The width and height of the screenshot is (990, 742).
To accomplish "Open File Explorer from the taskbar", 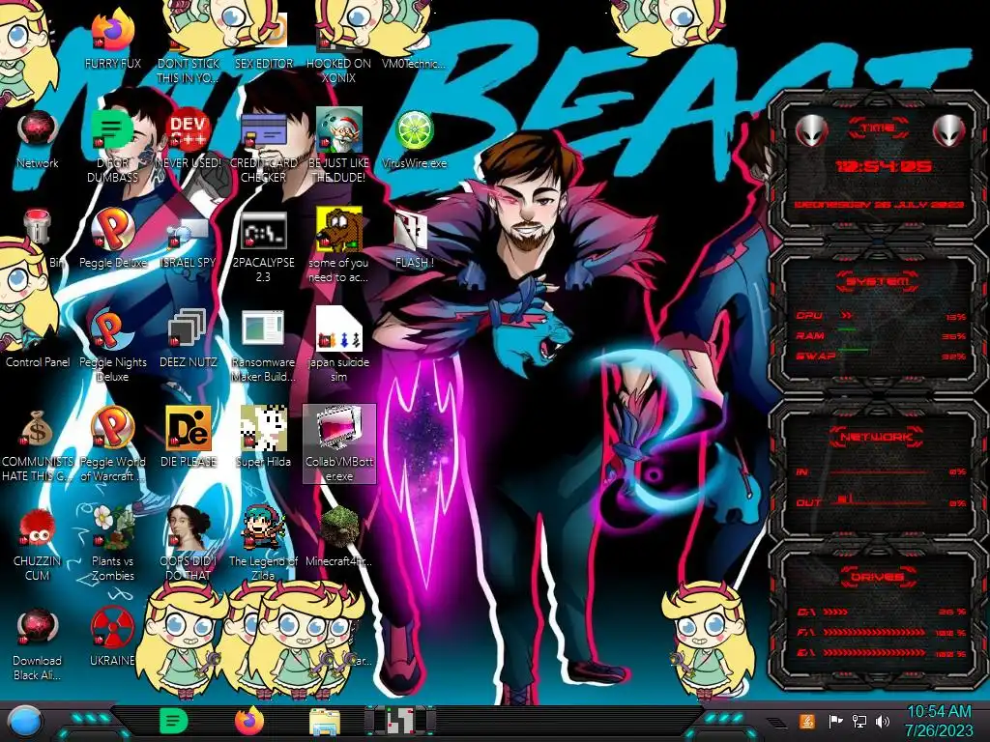I will click(x=325, y=722).
